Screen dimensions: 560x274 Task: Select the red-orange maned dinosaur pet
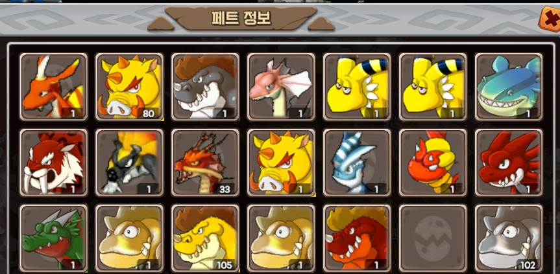[x=357, y=238]
